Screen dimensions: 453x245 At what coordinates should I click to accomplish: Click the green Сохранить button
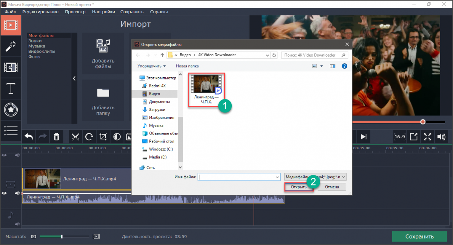[x=419, y=237]
